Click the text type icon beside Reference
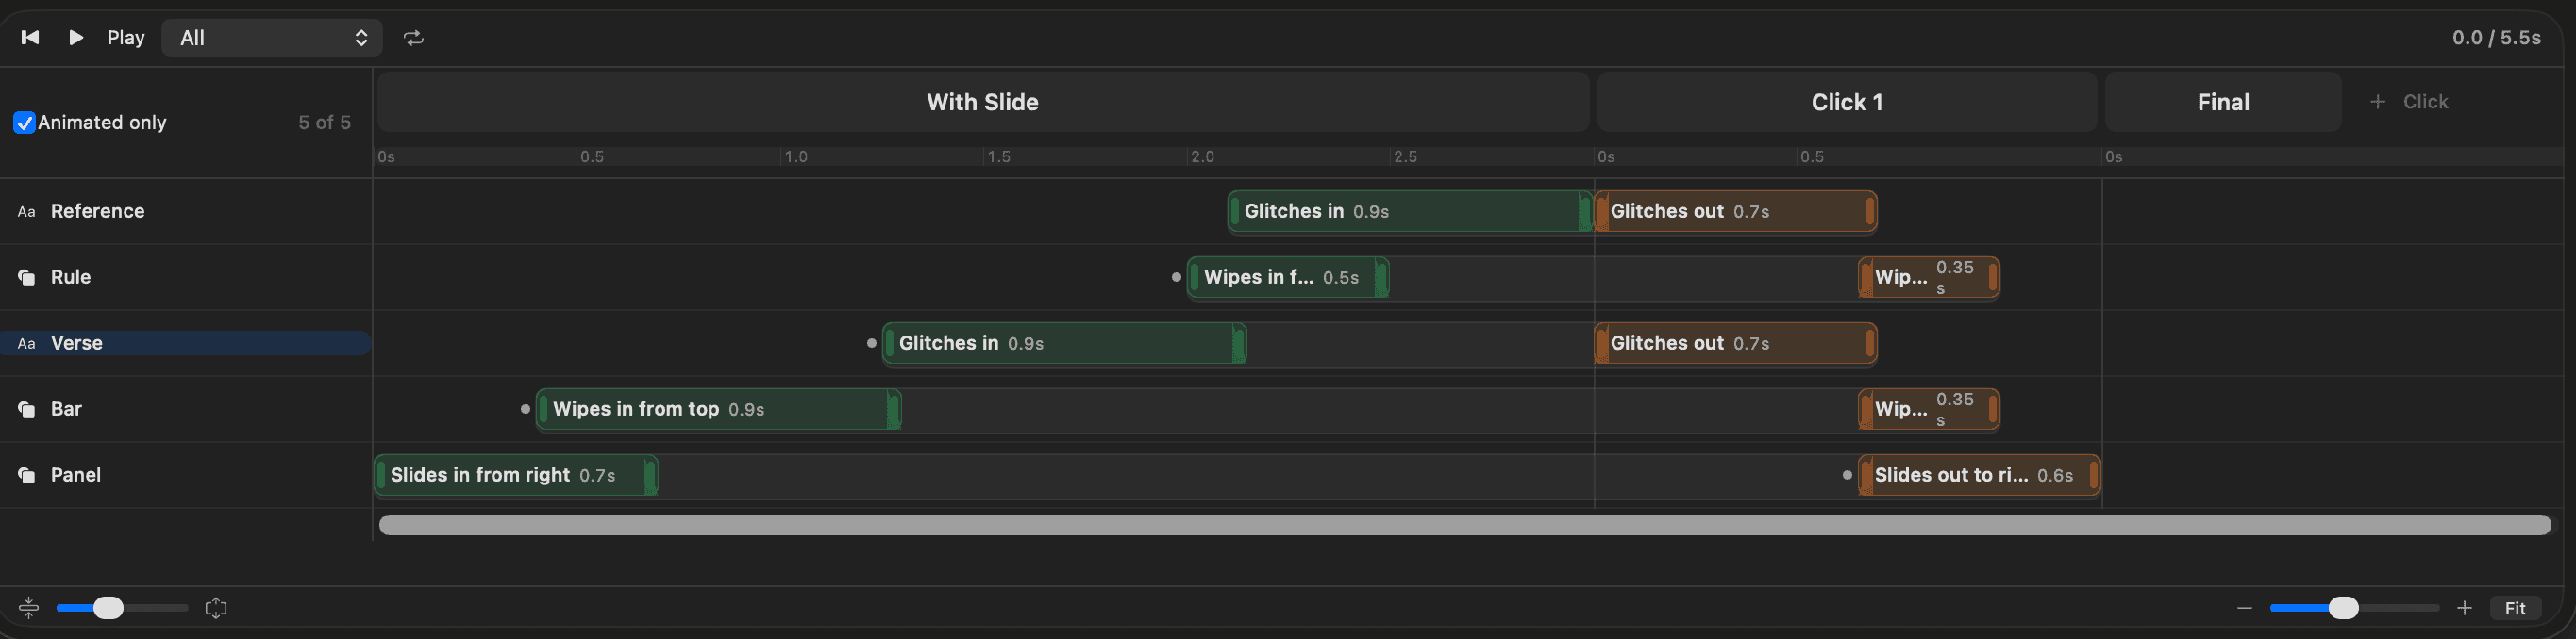The width and height of the screenshot is (2576, 639). 27,212
